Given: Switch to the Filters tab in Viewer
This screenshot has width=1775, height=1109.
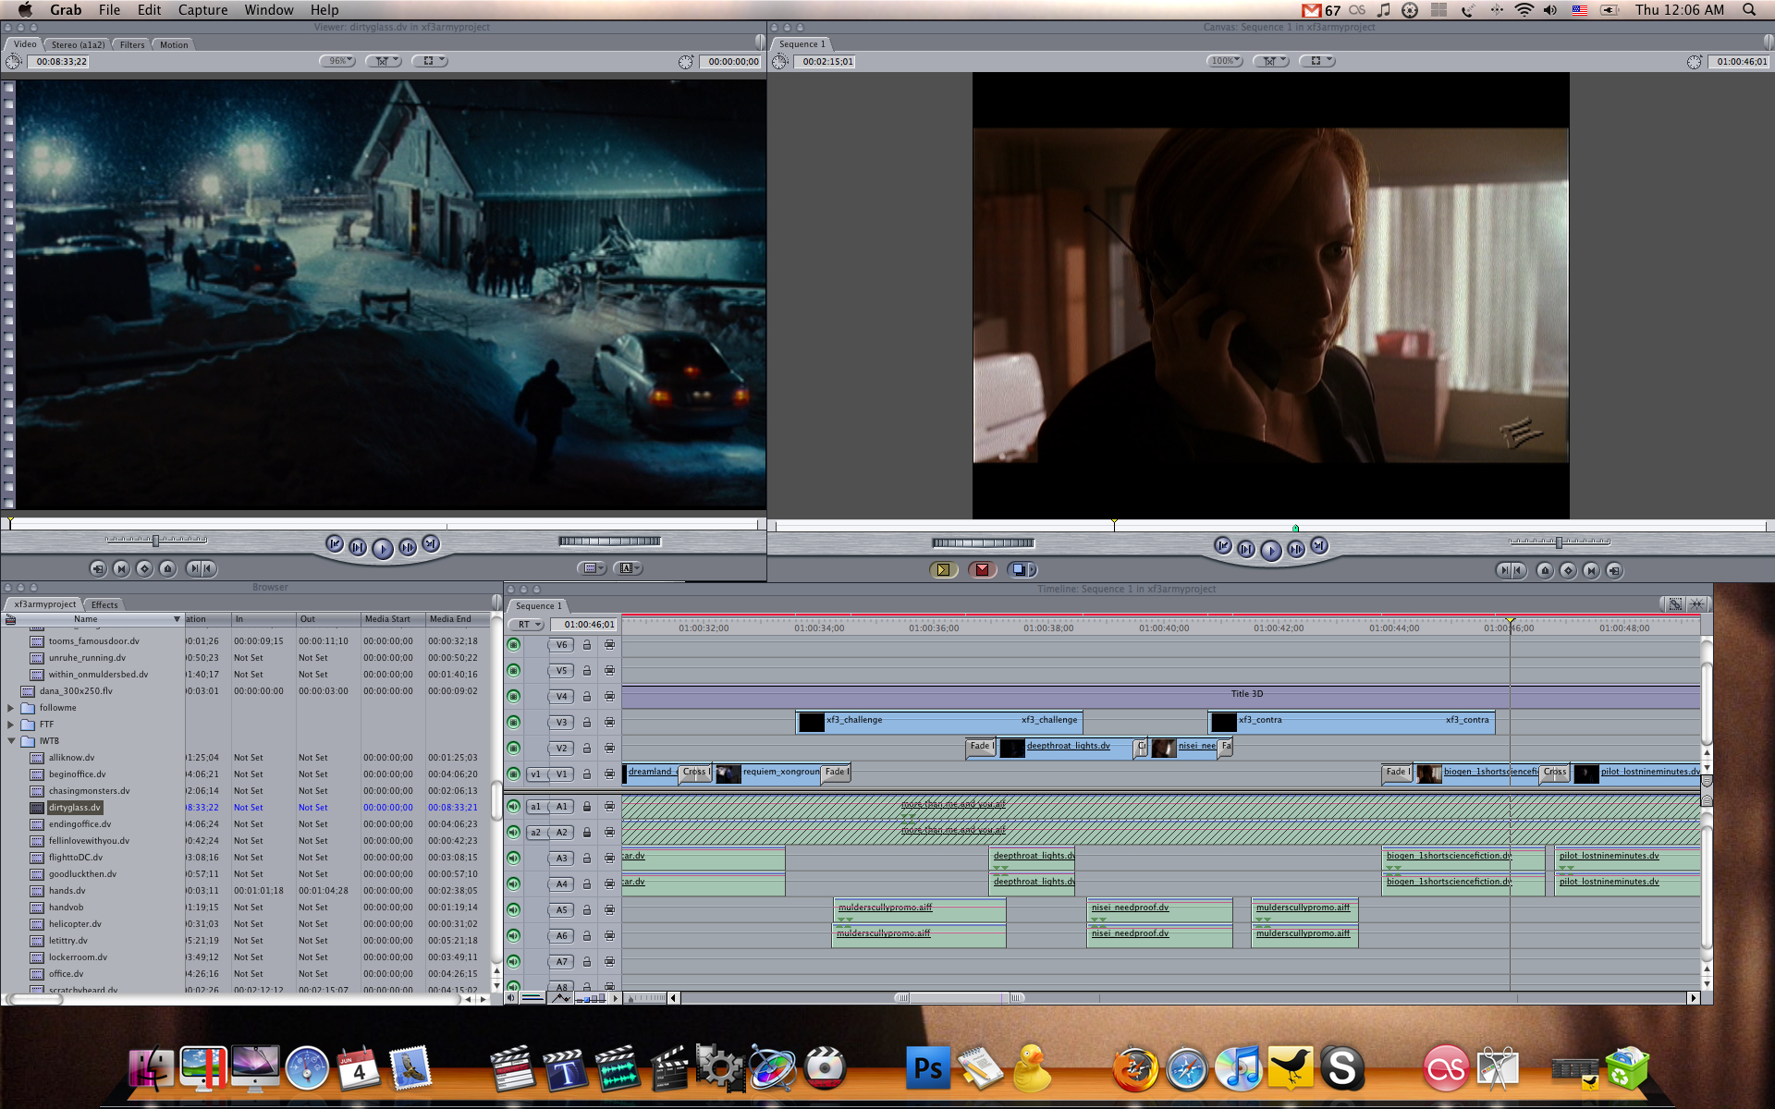Looking at the screenshot, I should pos(132,44).
